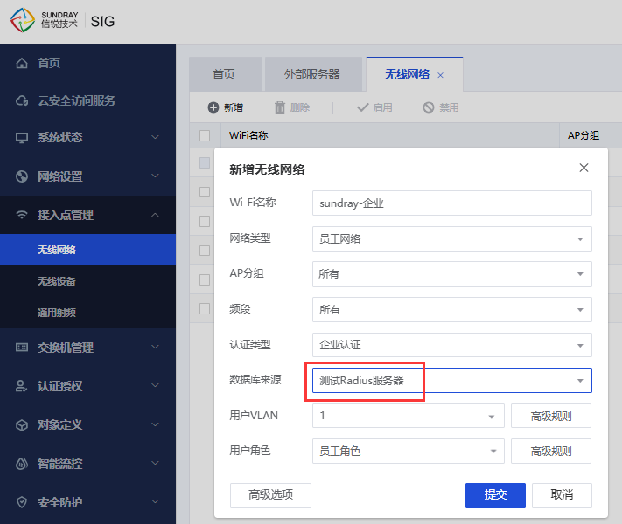Click the plus icon for 新增
622x524 pixels.
pyautogui.click(x=213, y=107)
